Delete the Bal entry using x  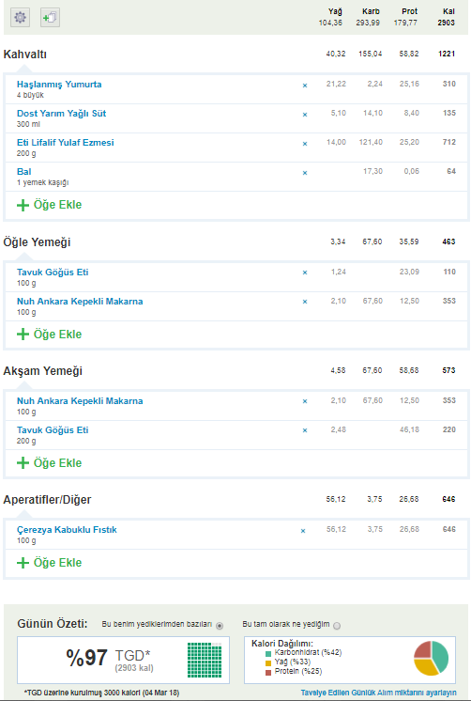[305, 173]
